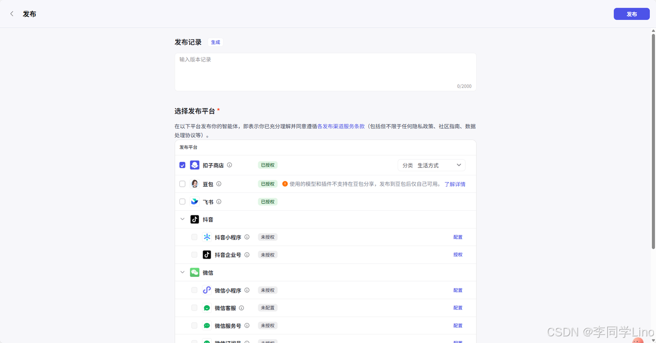Image resolution: width=656 pixels, height=343 pixels.
Task: Click the 未配置 tag in 微信客服 row
Action: click(x=268, y=308)
